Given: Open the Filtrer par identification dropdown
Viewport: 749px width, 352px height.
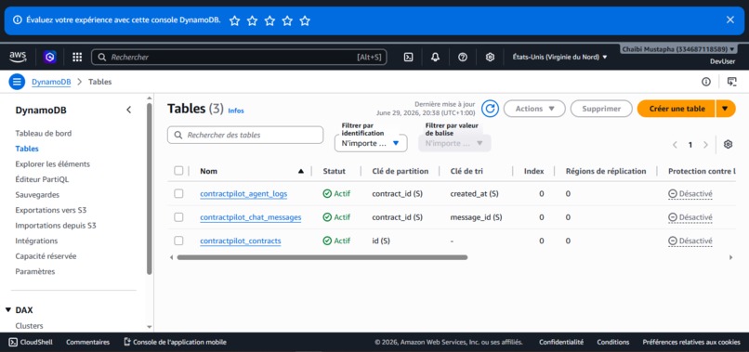Looking at the screenshot, I should (371, 143).
